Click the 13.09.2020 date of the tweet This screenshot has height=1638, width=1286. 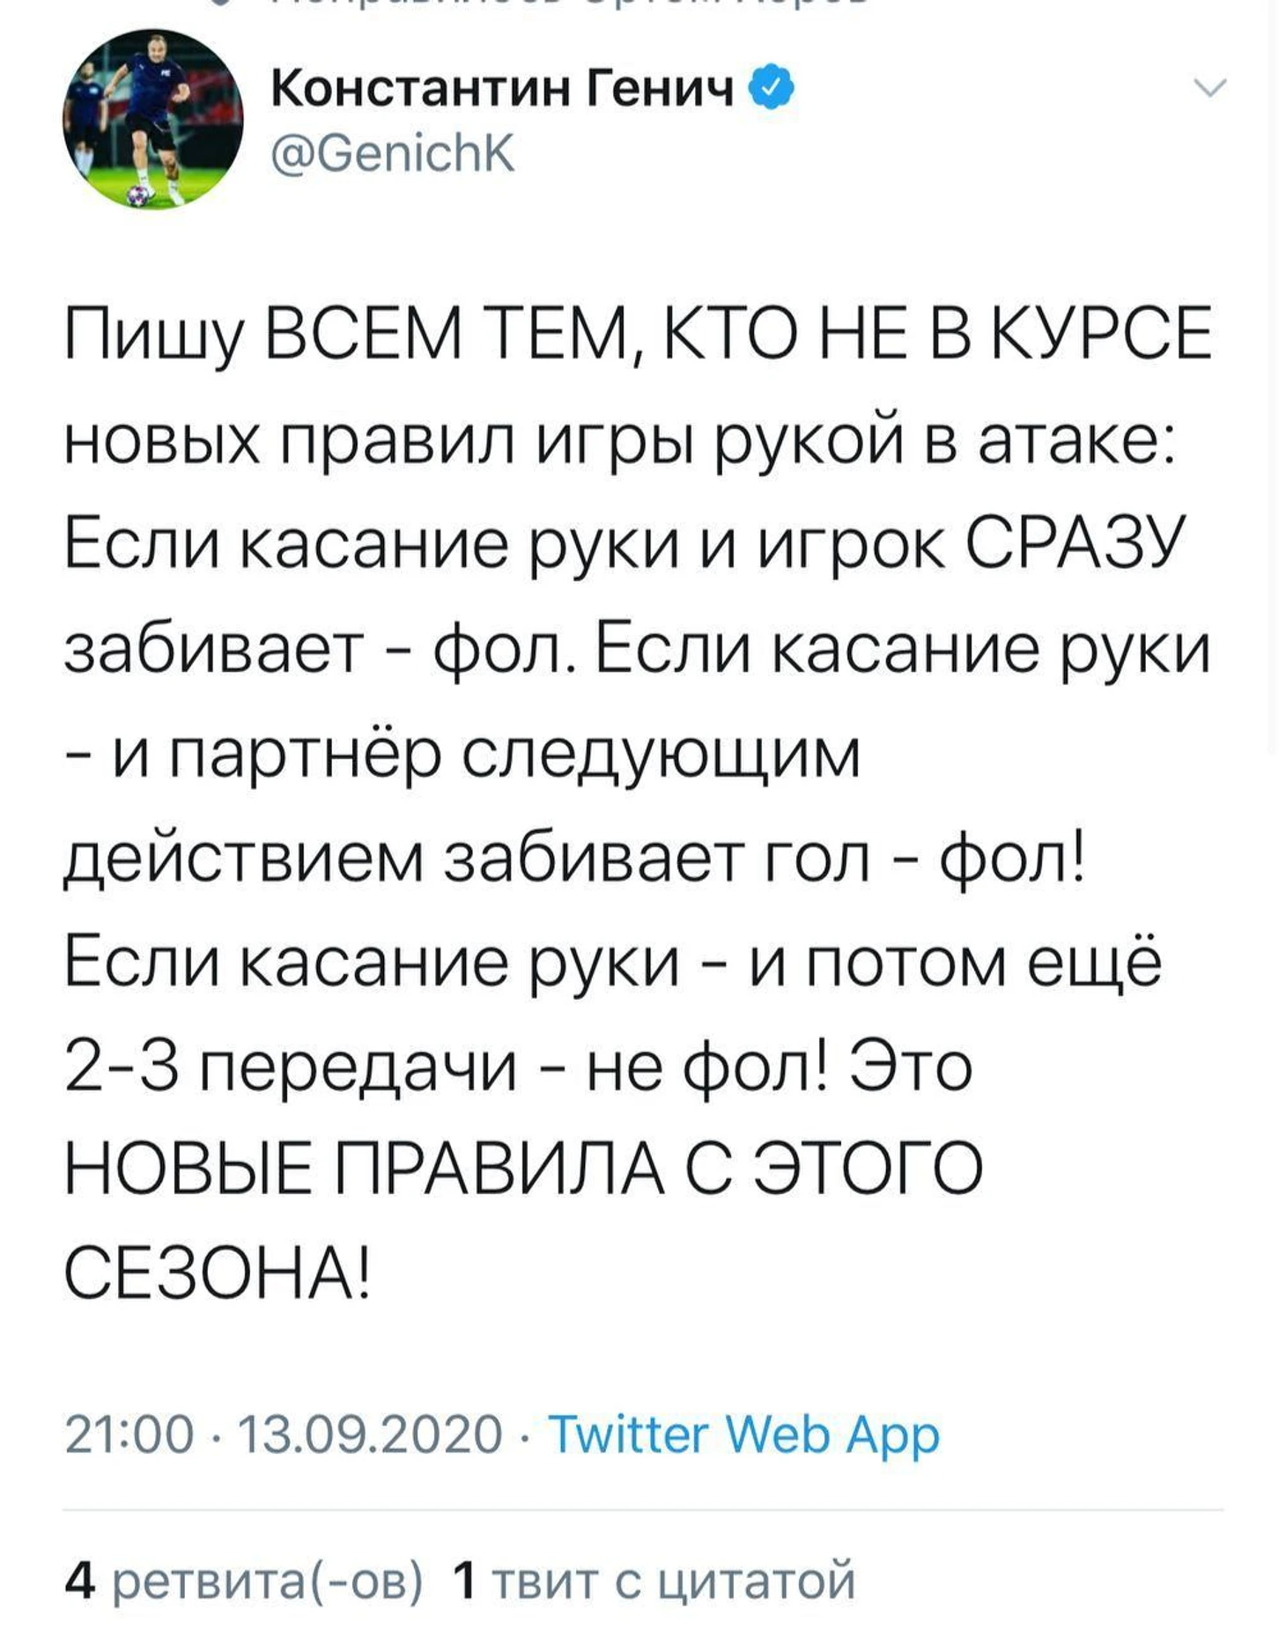pos(370,1435)
